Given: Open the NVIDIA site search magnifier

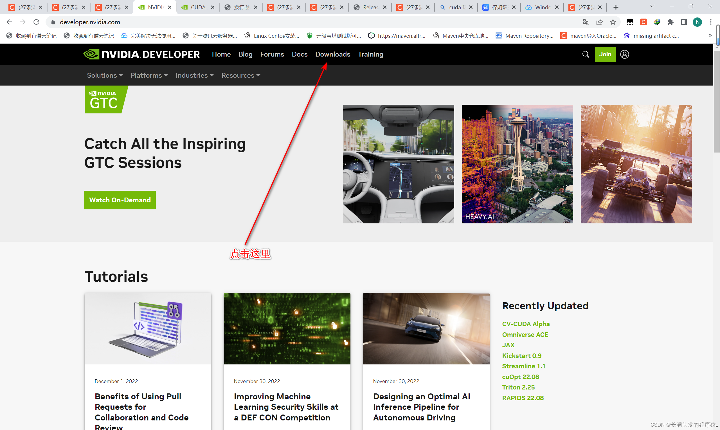Looking at the screenshot, I should [585, 54].
